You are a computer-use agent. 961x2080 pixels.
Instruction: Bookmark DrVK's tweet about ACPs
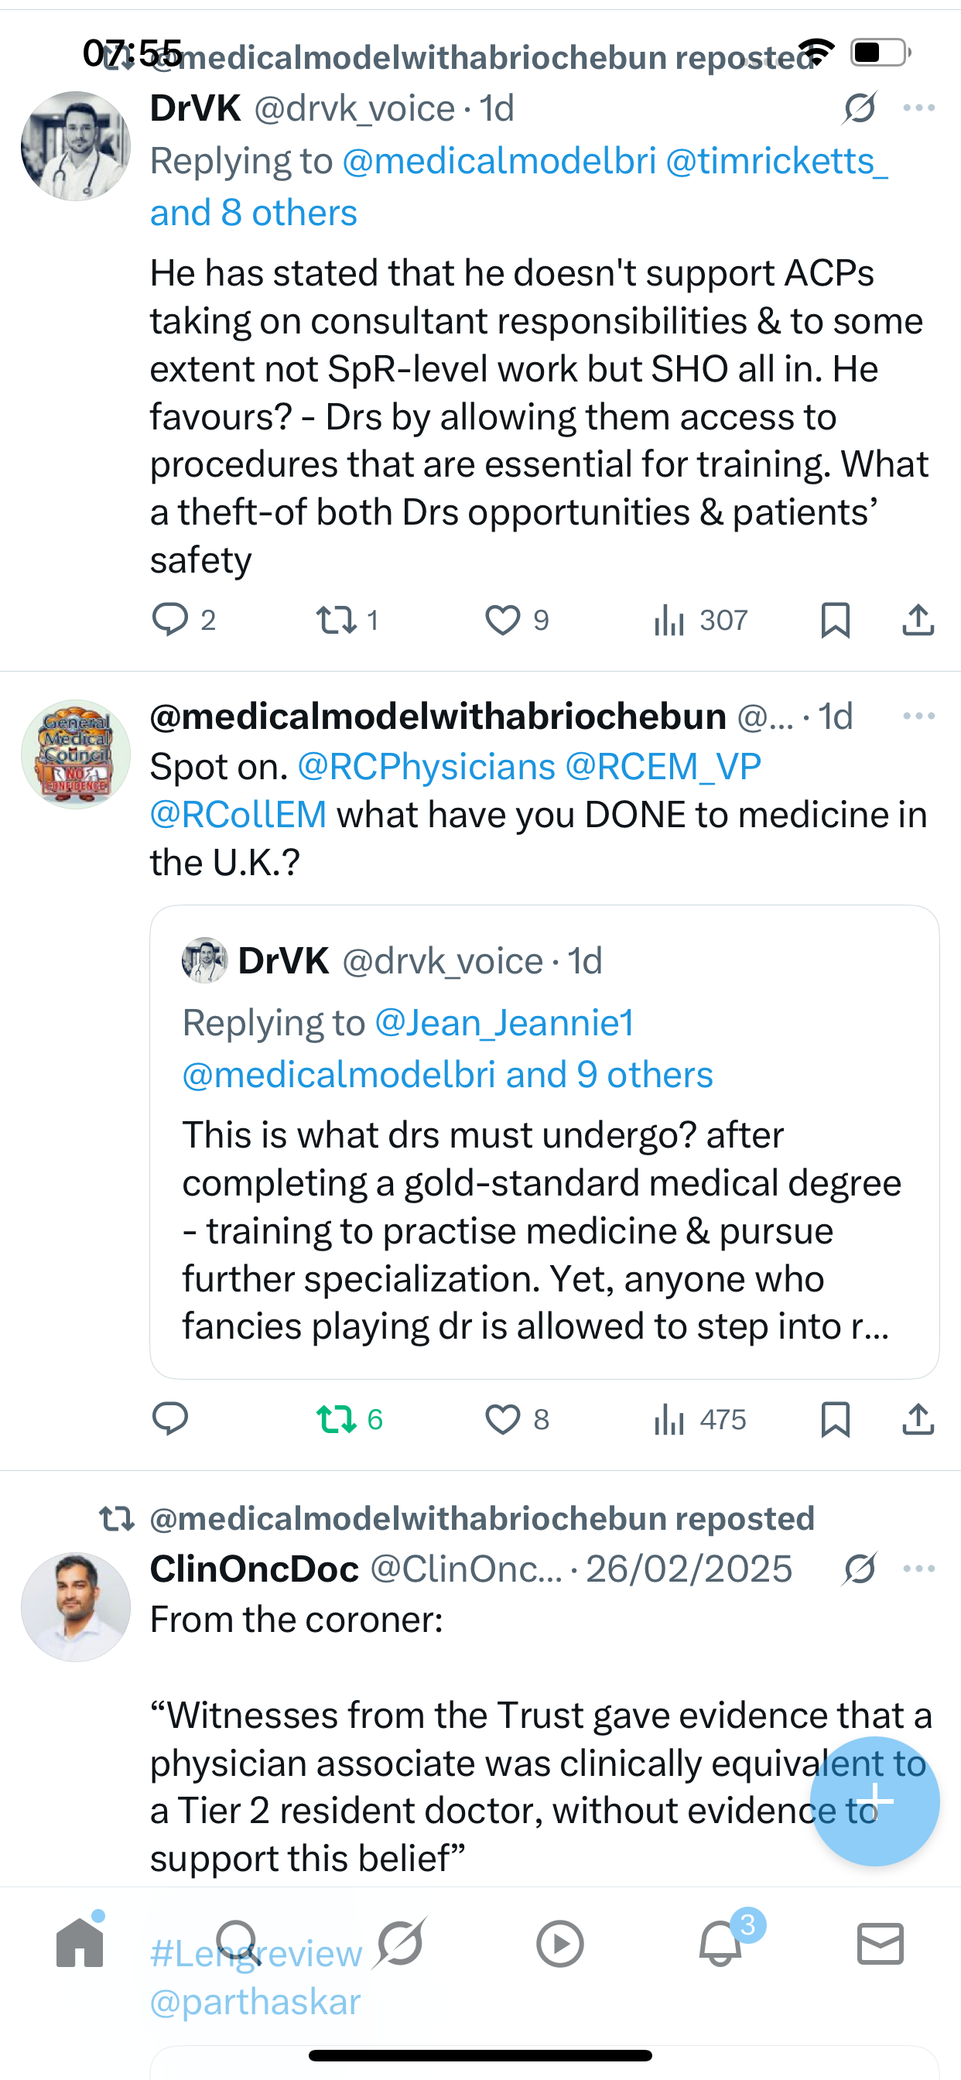(835, 620)
